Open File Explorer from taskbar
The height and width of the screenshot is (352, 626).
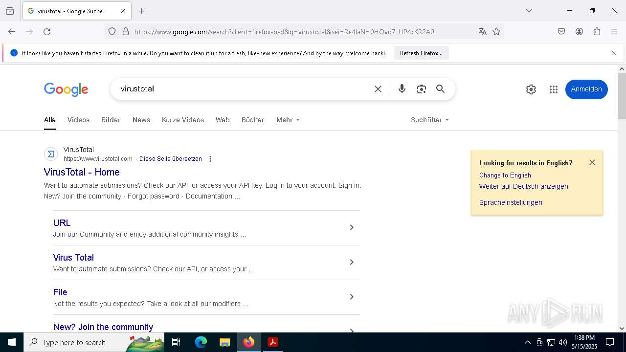pos(224,342)
